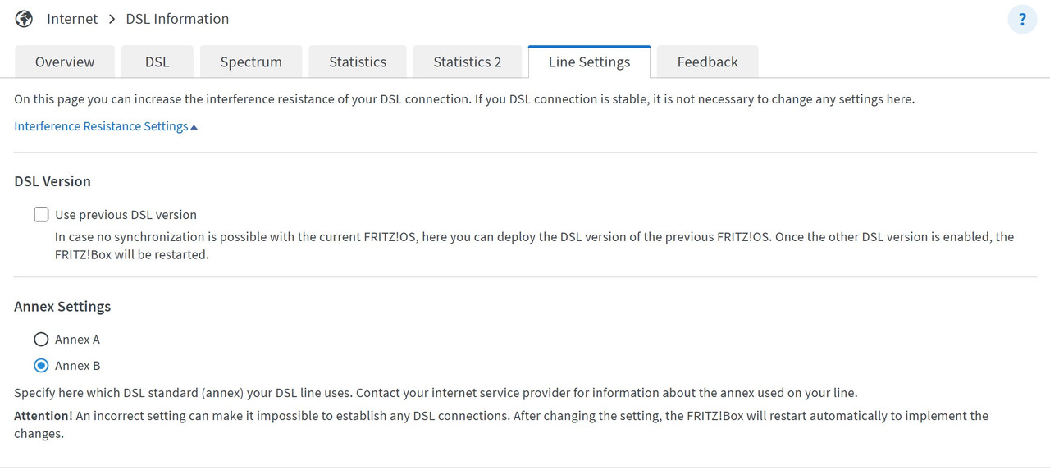Viewport: 1050px width, 470px height.
Task: Click the globe icon beside Internet
Action: 25,19
